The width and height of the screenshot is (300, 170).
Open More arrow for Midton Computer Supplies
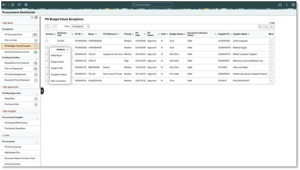(x=271, y=54)
